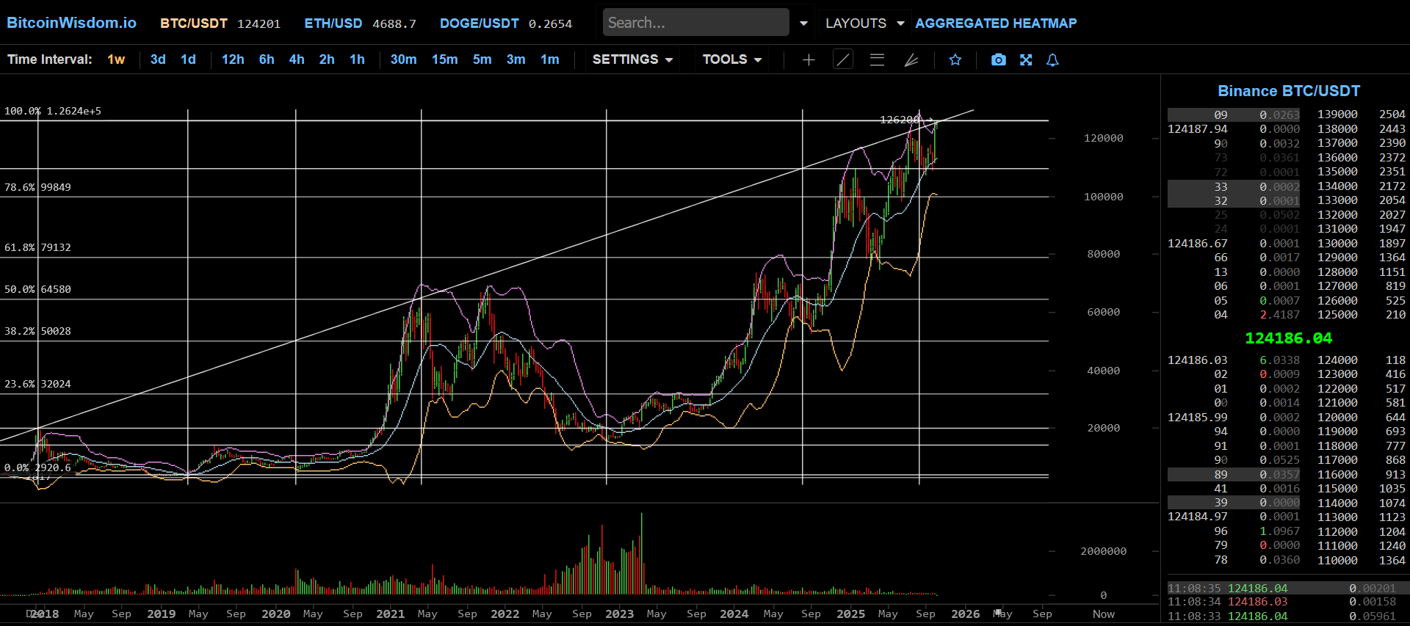The height and width of the screenshot is (626, 1410).
Task: Toggle fullscreen with the expand arrows icon
Action: coord(1026,60)
